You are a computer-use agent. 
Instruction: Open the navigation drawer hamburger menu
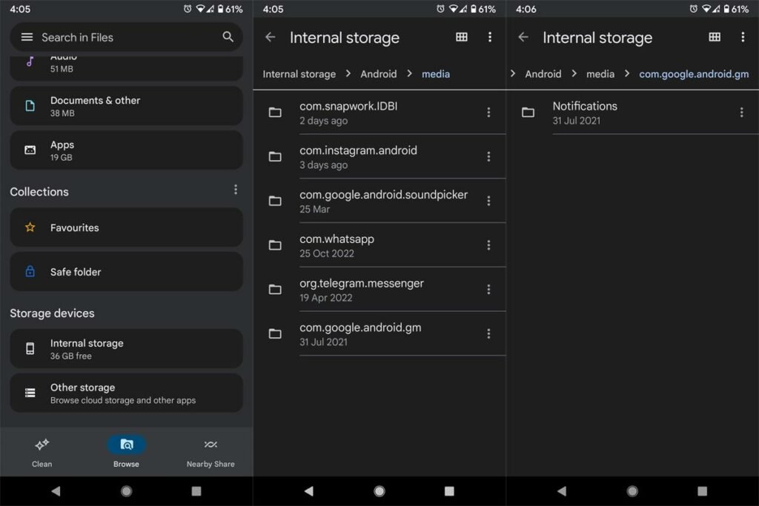27,37
